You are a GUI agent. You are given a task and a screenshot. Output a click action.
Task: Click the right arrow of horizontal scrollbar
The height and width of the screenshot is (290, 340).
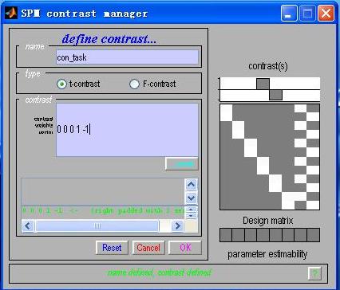[x=177, y=226]
